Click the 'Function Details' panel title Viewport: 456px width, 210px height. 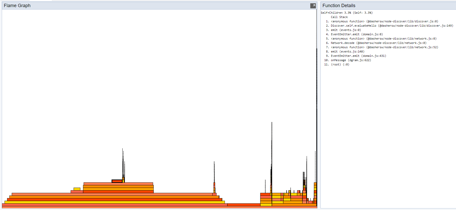pyautogui.click(x=339, y=6)
